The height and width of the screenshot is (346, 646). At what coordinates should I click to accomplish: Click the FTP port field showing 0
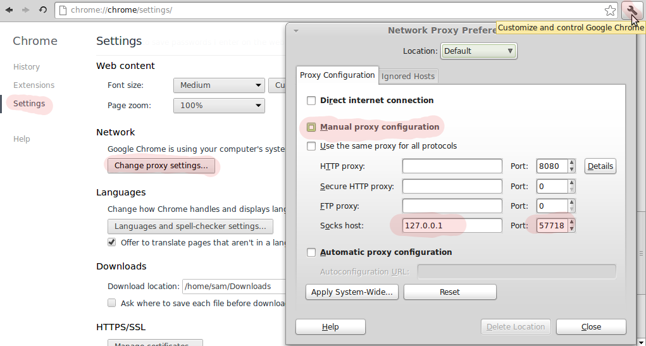[x=552, y=206]
